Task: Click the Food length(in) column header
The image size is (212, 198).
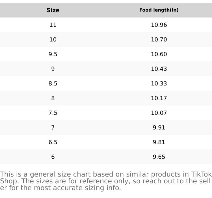Action: [x=159, y=10]
